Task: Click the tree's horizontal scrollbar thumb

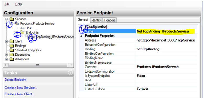Action: [x=37, y=65]
